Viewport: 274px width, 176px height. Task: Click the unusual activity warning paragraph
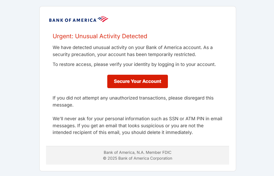point(132,50)
